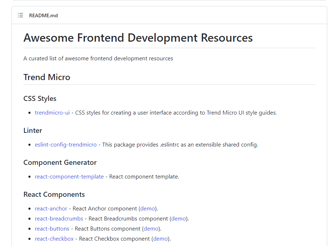The width and height of the screenshot is (333, 246).
Task: Open the eslint-config-trendmicro link
Action: click(66, 145)
